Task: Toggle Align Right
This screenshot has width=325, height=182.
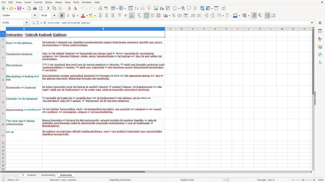Action: (x=113, y=16)
